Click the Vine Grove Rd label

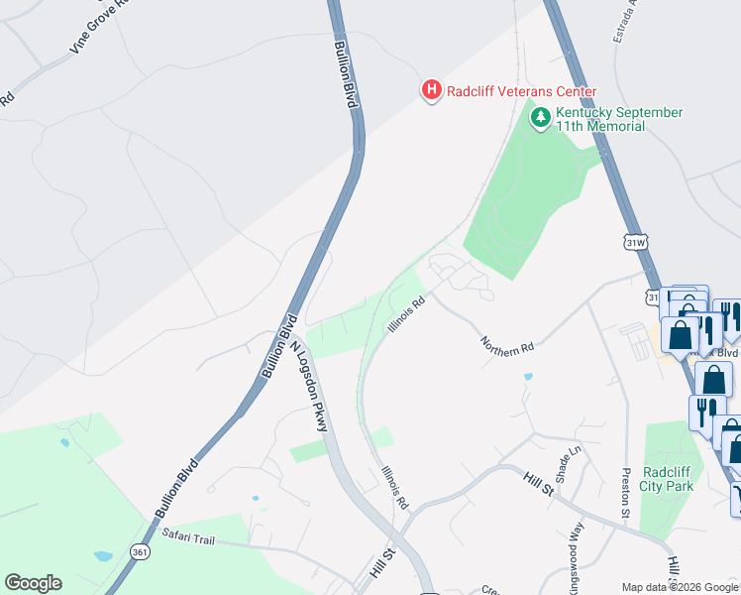click(x=99, y=27)
